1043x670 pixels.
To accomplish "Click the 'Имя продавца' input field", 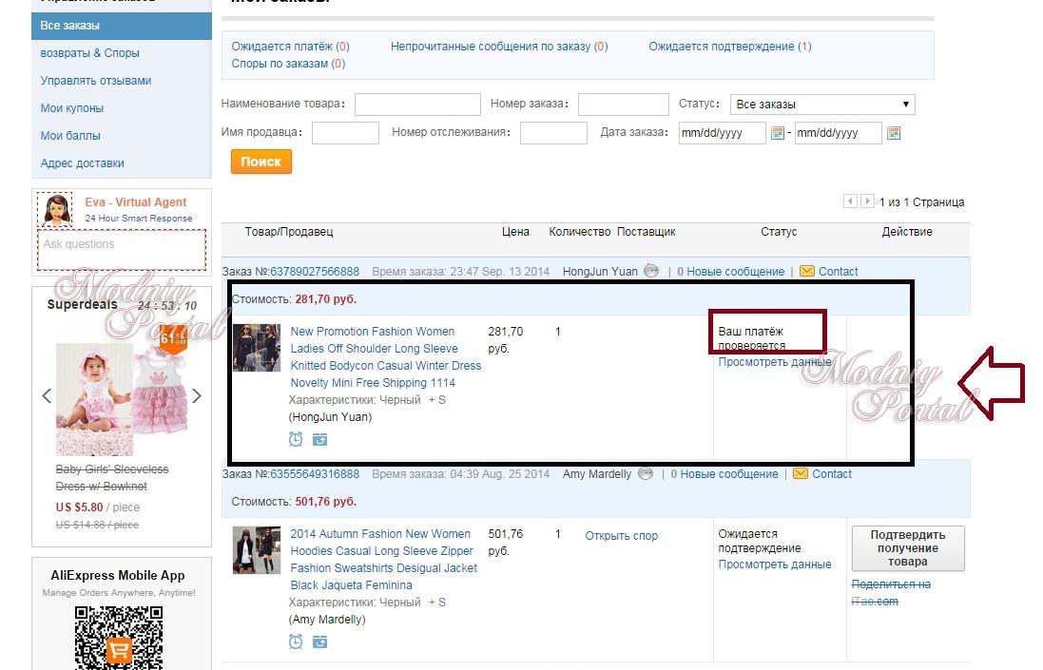I will (x=345, y=132).
